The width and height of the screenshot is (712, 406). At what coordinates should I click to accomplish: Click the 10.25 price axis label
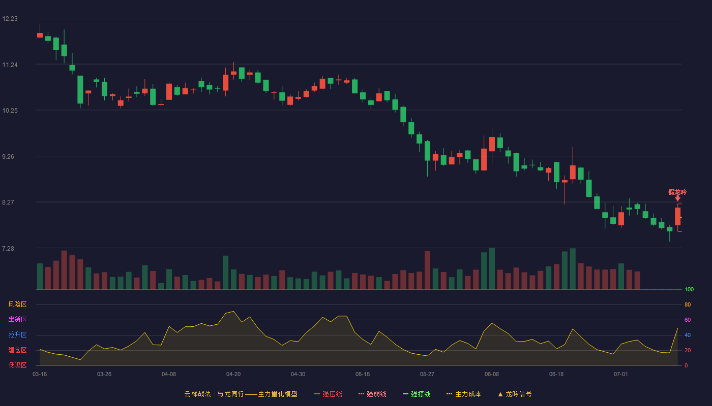pos(10,111)
